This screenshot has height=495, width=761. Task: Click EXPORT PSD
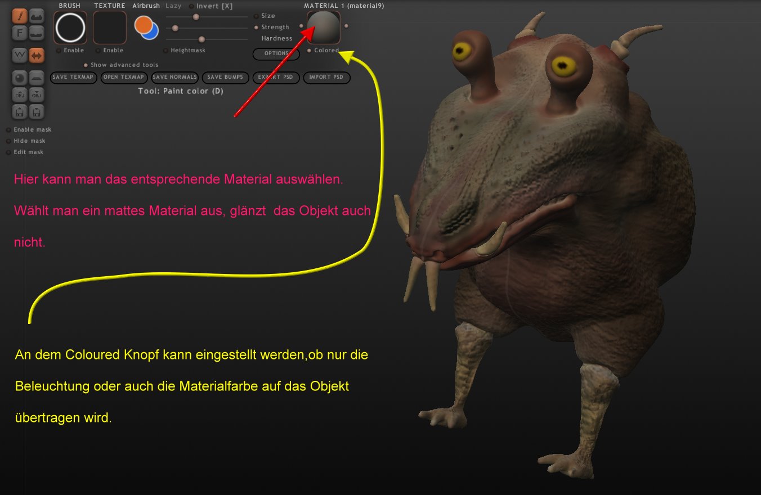tap(276, 78)
